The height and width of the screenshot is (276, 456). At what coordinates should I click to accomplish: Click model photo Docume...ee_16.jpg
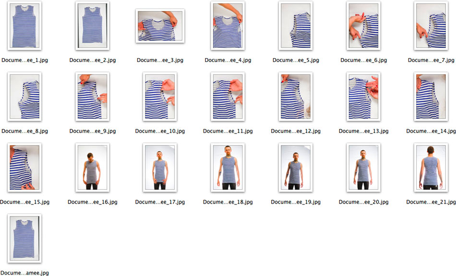pos(92,168)
